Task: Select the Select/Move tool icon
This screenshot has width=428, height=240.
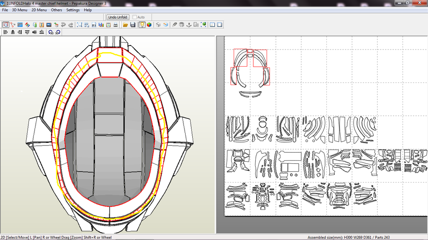Action: tap(5, 25)
